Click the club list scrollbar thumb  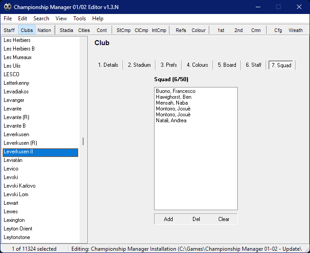click(x=83, y=141)
